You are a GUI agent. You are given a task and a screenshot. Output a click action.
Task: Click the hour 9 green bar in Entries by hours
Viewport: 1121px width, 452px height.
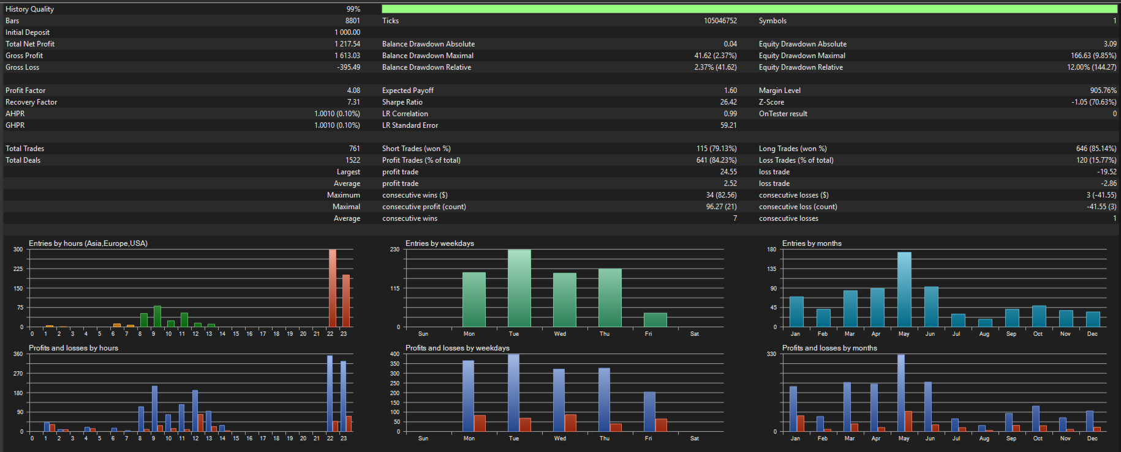click(157, 317)
